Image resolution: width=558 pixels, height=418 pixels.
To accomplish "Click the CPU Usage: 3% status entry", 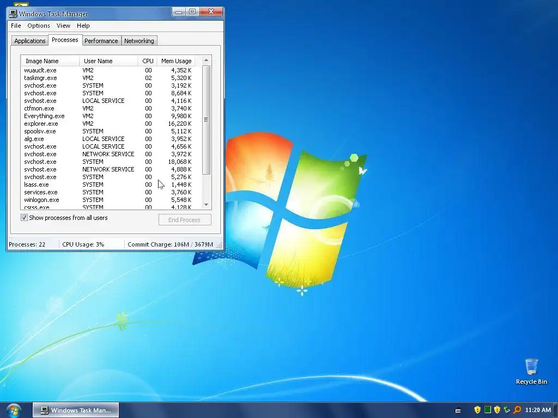I will [92, 244].
